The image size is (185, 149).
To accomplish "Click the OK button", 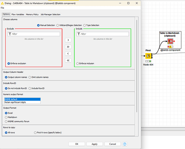I will pos(77,144).
